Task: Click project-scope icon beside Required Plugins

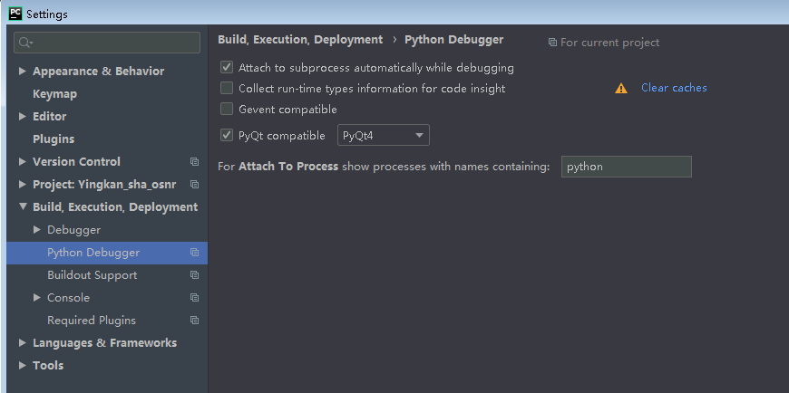Action: point(194,321)
